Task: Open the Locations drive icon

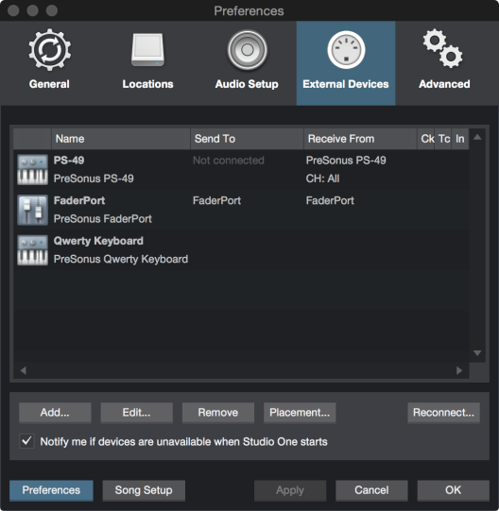Action: coord(147,50)
